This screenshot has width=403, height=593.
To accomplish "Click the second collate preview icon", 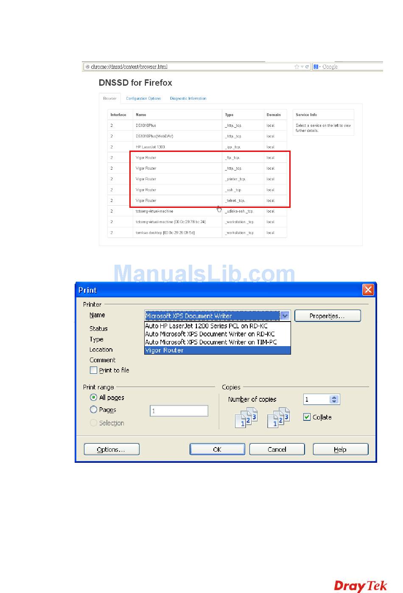I will [279, 417].
